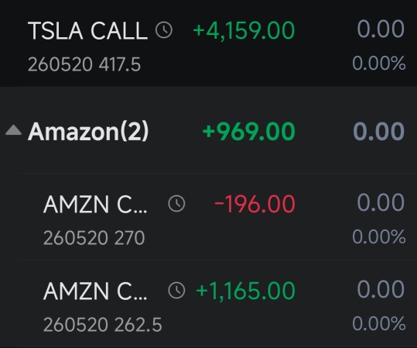Click the -196.00 loss value
This screenshot has width=417, height=348.
[x=255, y=204]
